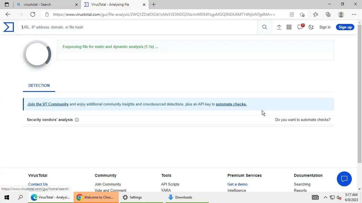Click the muted volume tray icon
Screen dimensions: 362x203
339,197
